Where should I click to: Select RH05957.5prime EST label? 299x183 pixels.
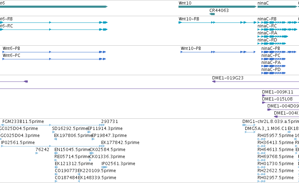pos(275,136)
